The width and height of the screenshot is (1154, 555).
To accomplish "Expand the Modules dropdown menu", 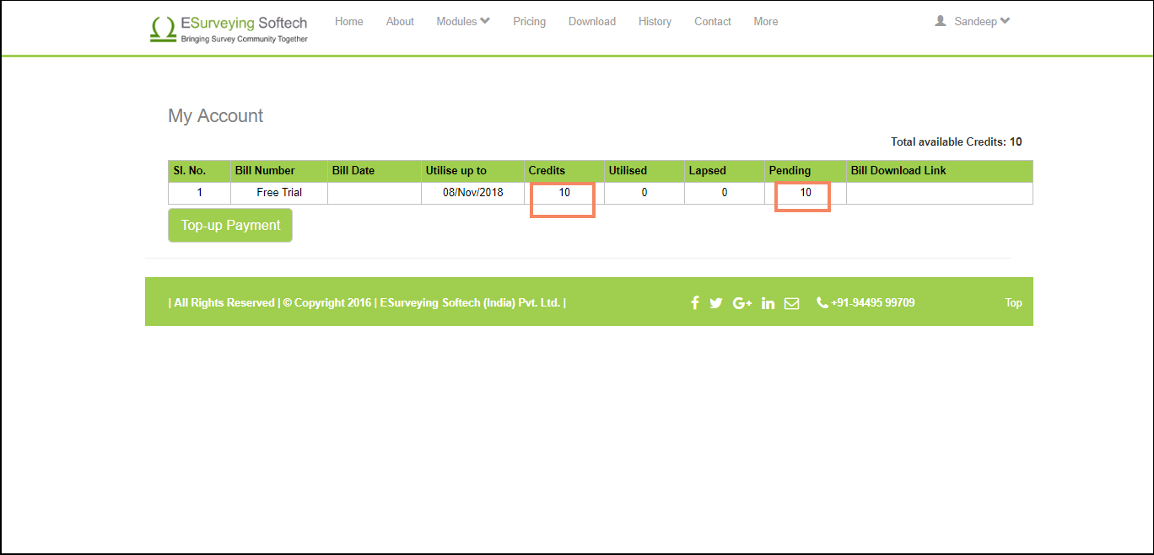I will (463, 21).
